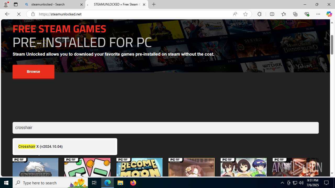Click the page vertical scrollbar thumb
Image resolution: width=335 pixels, height=188 pixels.
(x=332, y=44)
